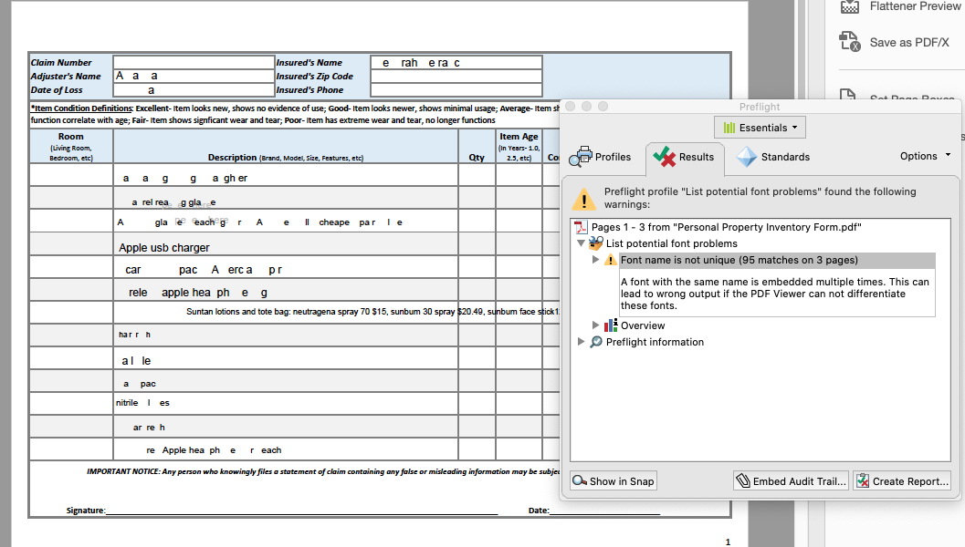Click the Flattener Preview icon

coord(851,6)
